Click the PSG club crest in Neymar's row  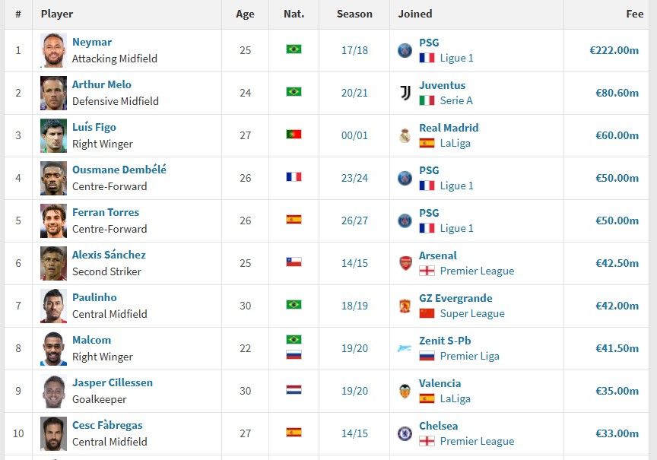click(405, 50)
